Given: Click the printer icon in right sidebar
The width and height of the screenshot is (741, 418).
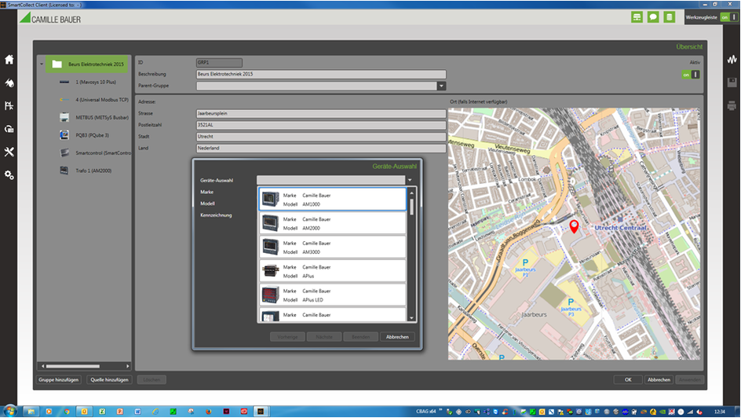Looking at the screenshot, I should pyautogui.click(x=732, y=105).
